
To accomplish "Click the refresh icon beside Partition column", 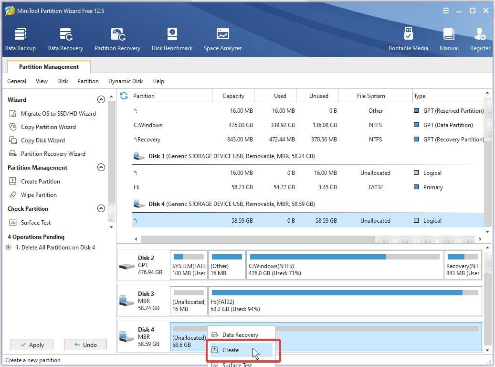I will click(124, 96).
